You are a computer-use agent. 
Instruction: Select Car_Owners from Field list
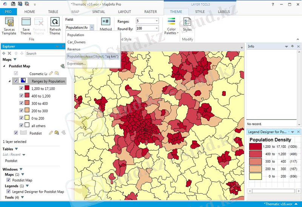76,42
